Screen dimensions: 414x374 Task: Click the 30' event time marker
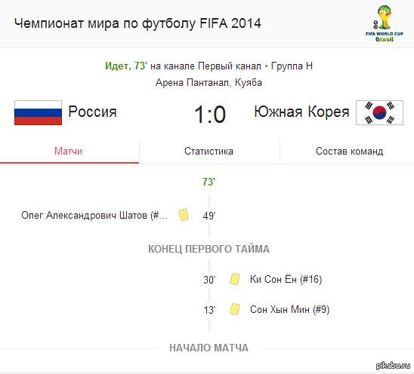(209, 280)
